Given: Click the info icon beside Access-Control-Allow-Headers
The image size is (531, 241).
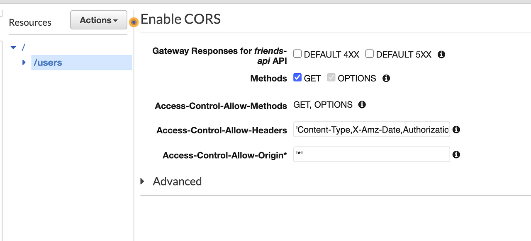Looking at the screenshot, I should pos(455,130).
